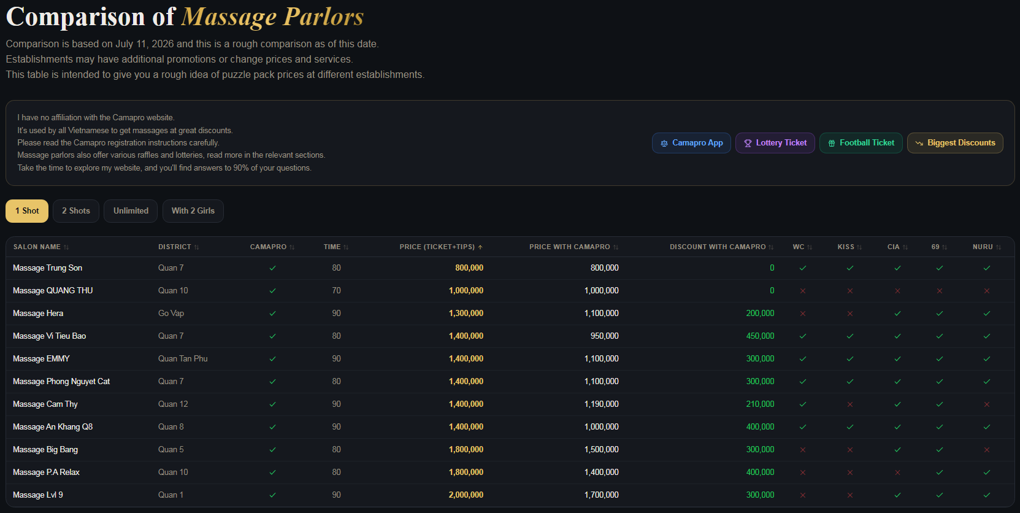Open the Biggest Discounts button
This screenshot has height=513, width=1020.
pyautogui.click(x=955, y=143)
